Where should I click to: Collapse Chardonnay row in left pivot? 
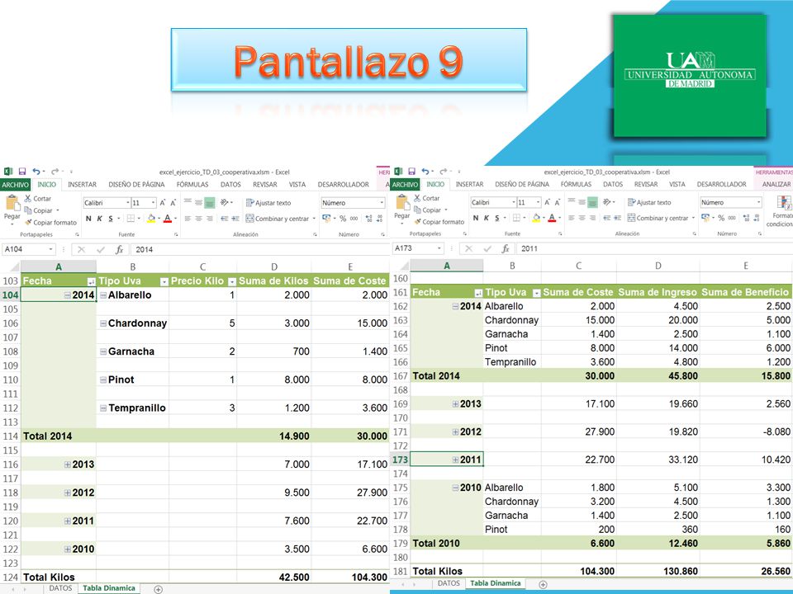click(x=103, y=323)
